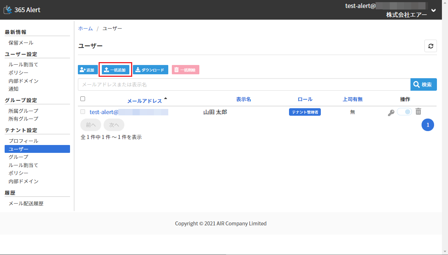
Task: Focus the メールアドレスまたは表示名 search field
Action: (x=244, y=85)
